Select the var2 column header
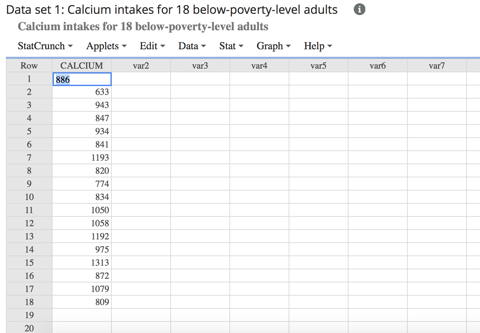Screen dimensions: 480x333 141,66
